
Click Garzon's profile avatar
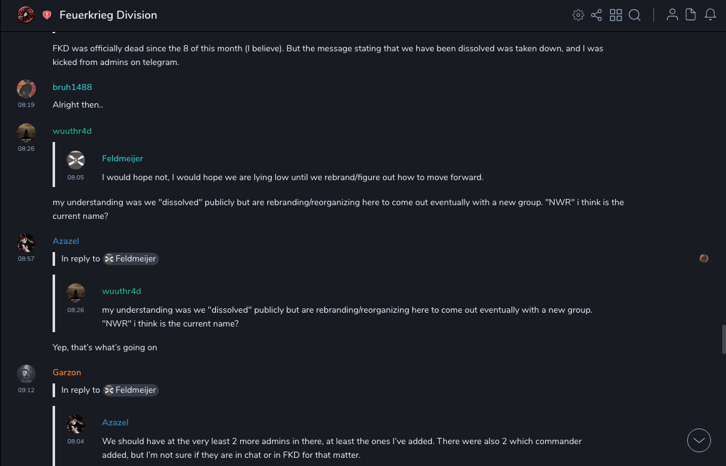coord(26,373)
